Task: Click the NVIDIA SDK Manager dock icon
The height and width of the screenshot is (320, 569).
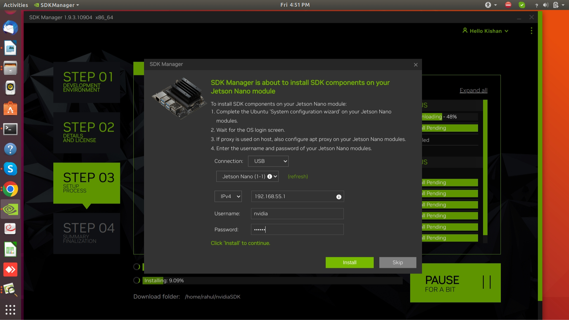Action: [x=10, y=209]
